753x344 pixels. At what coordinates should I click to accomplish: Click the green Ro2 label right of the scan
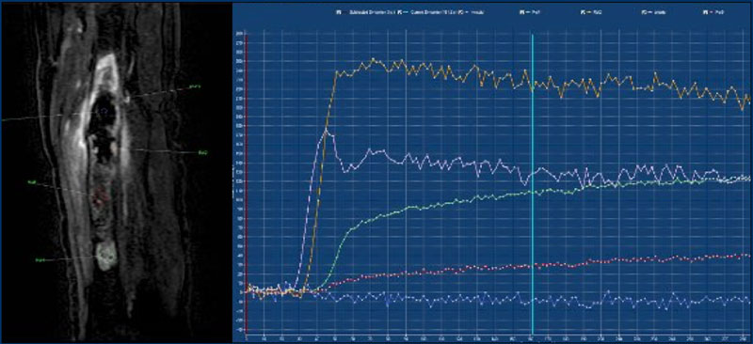tap(202, 153)
